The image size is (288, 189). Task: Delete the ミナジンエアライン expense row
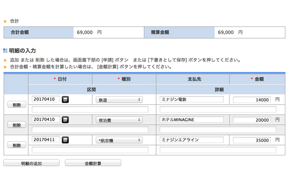(17, 145)
